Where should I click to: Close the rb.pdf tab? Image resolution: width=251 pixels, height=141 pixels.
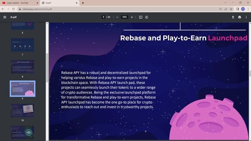coord(76,3)
